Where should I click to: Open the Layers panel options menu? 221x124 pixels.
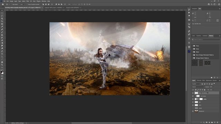pyautogui.click(x=220, y=81)
